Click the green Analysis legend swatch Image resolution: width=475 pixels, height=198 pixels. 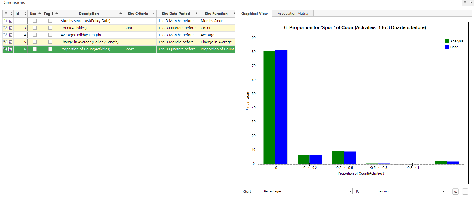click(x=447, y=41)
